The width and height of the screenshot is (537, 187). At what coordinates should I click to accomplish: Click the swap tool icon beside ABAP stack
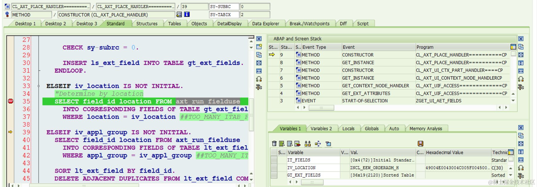521,47
